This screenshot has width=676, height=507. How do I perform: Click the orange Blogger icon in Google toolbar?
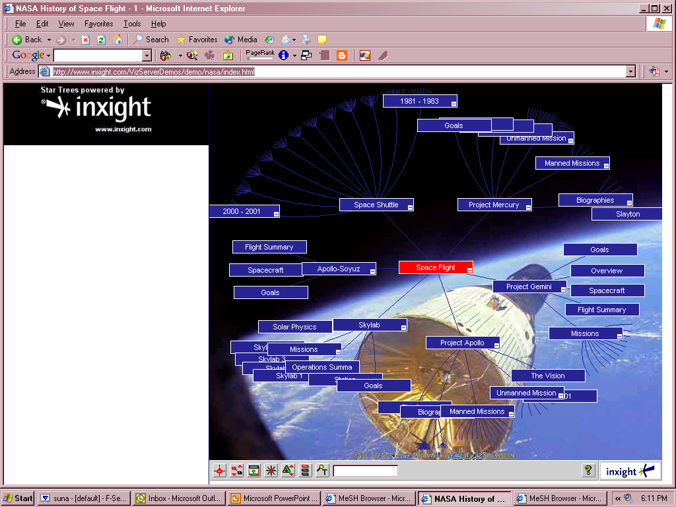[x=341, y=55]
